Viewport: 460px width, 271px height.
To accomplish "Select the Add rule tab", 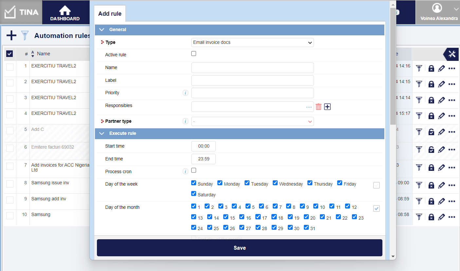I will point(110,14).
